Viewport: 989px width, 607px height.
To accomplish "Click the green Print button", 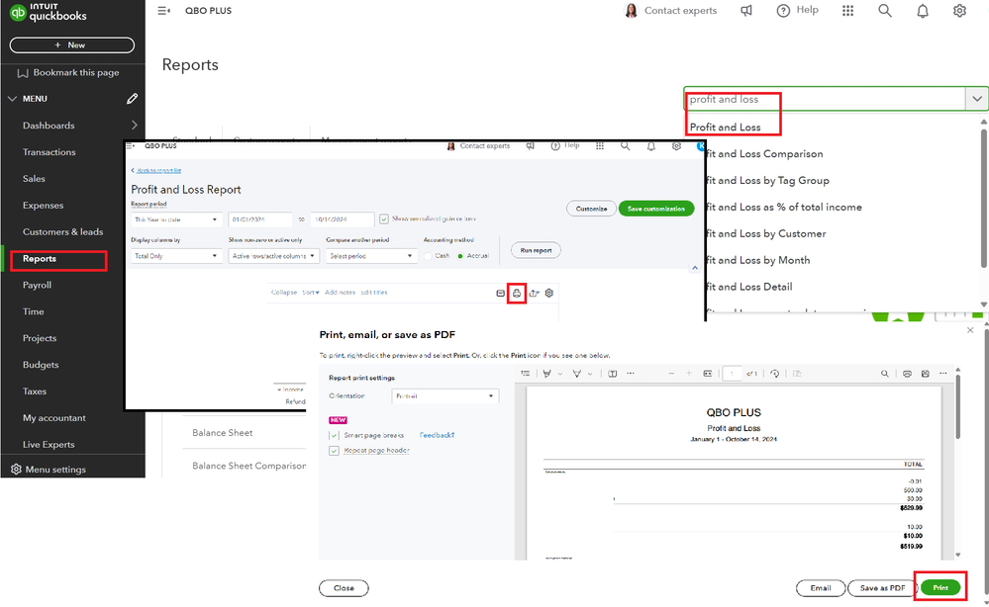I will tap(940, 587).
